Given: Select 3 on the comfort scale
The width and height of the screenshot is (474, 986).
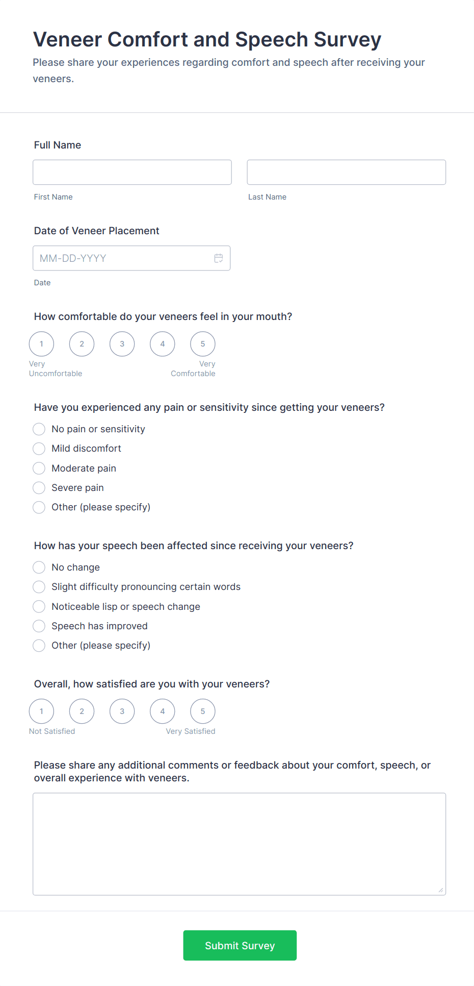Looking at the screenshot, I should 122,343.
